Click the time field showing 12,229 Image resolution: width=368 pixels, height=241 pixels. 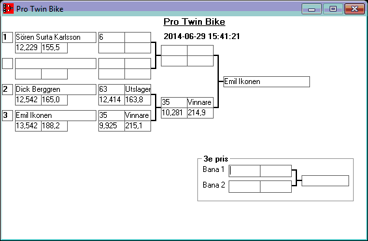click(x=29, y=48)
